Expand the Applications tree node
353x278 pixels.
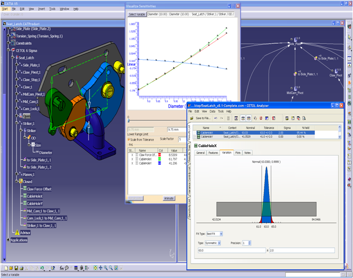click(8, 240)
